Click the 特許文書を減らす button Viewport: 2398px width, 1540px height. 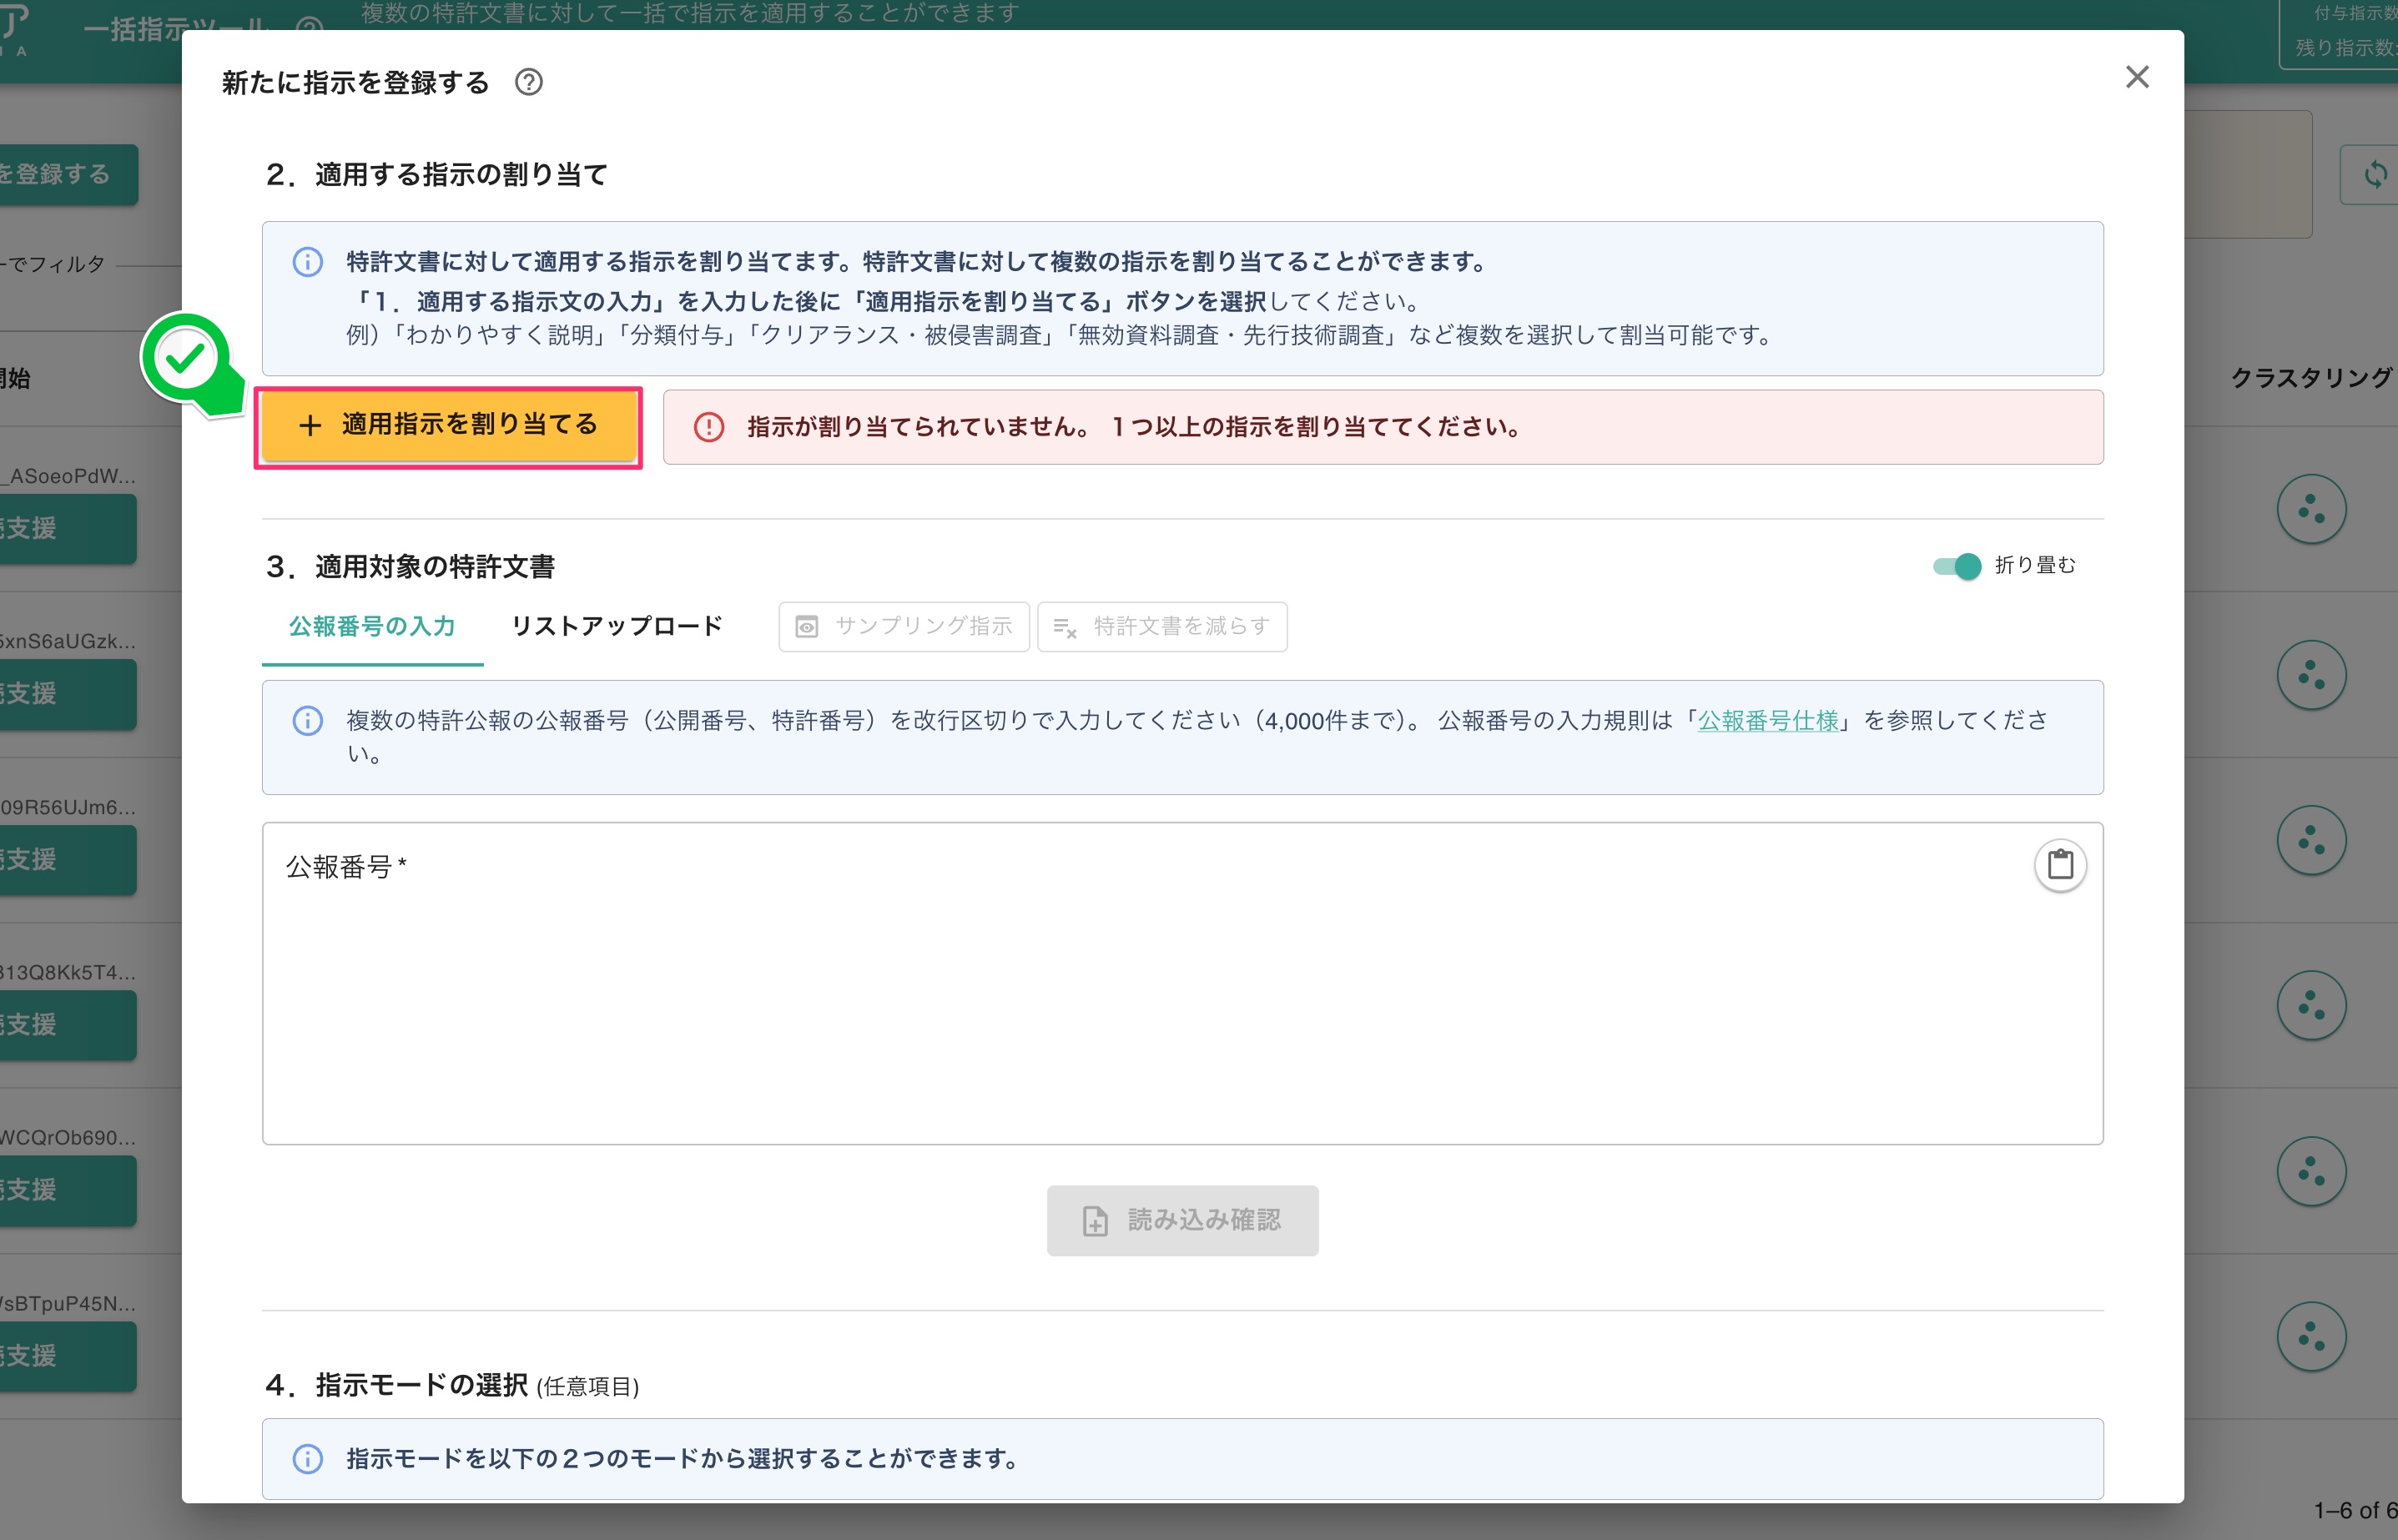click(x=1162, y=627)
